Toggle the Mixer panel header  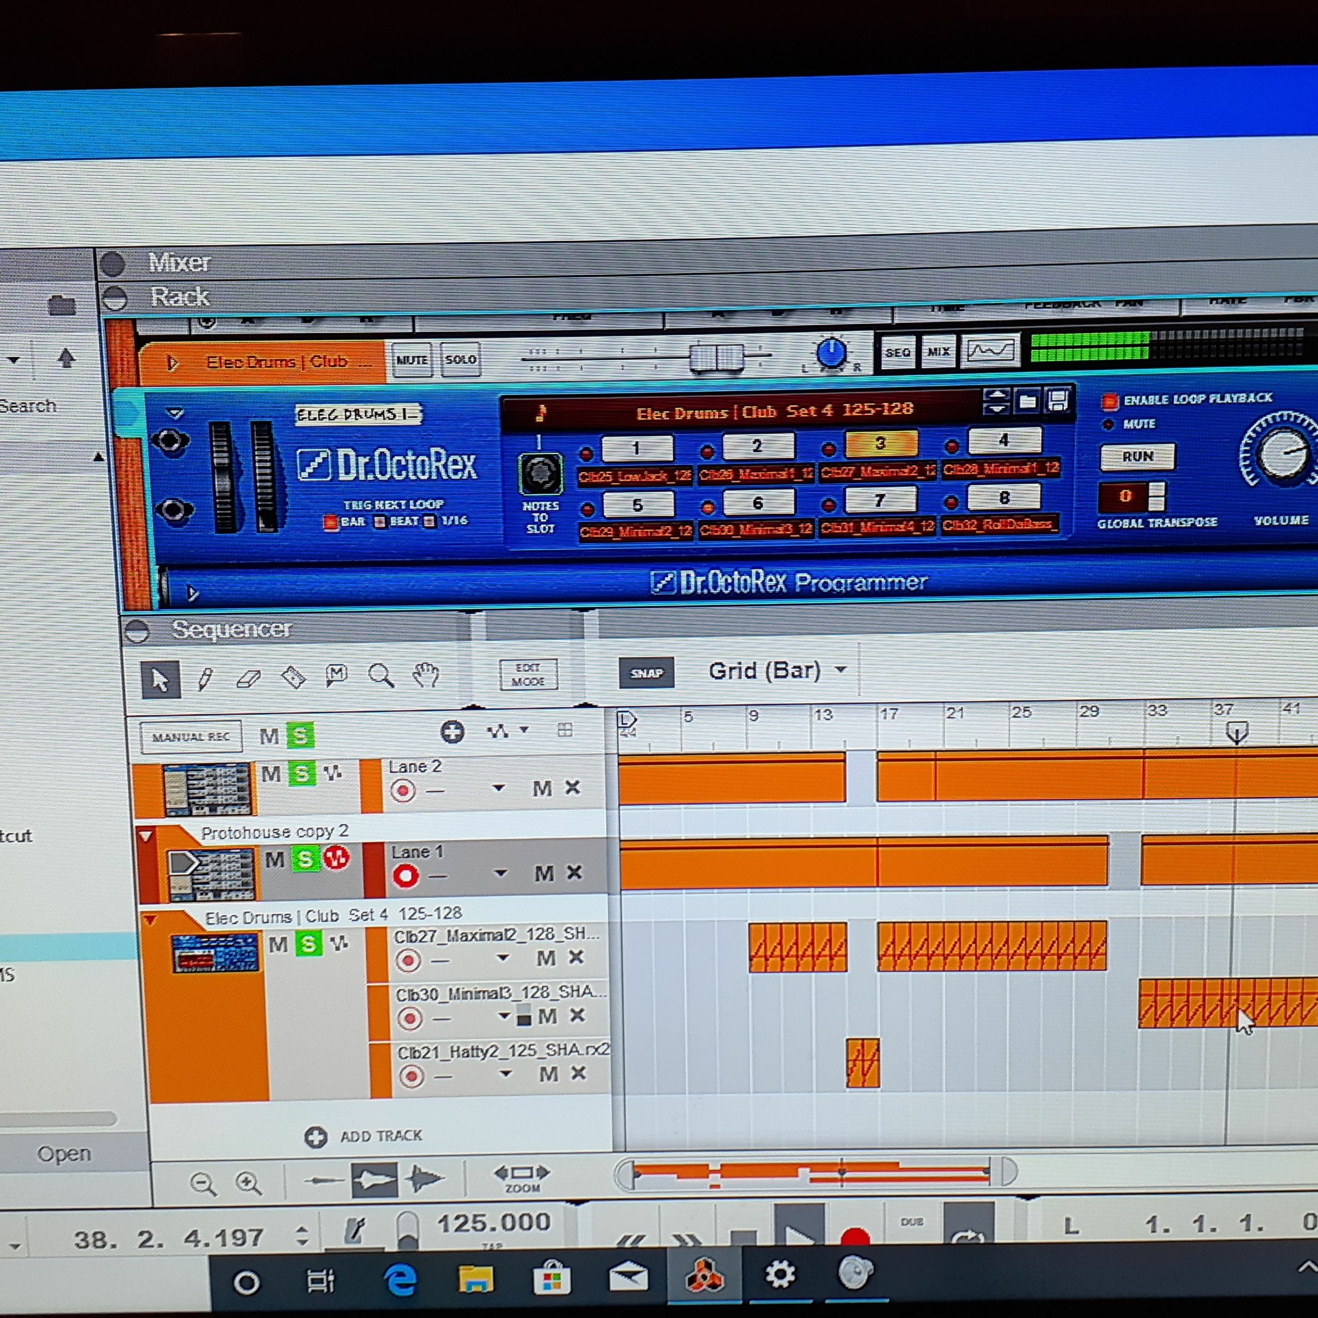[179, 263]
